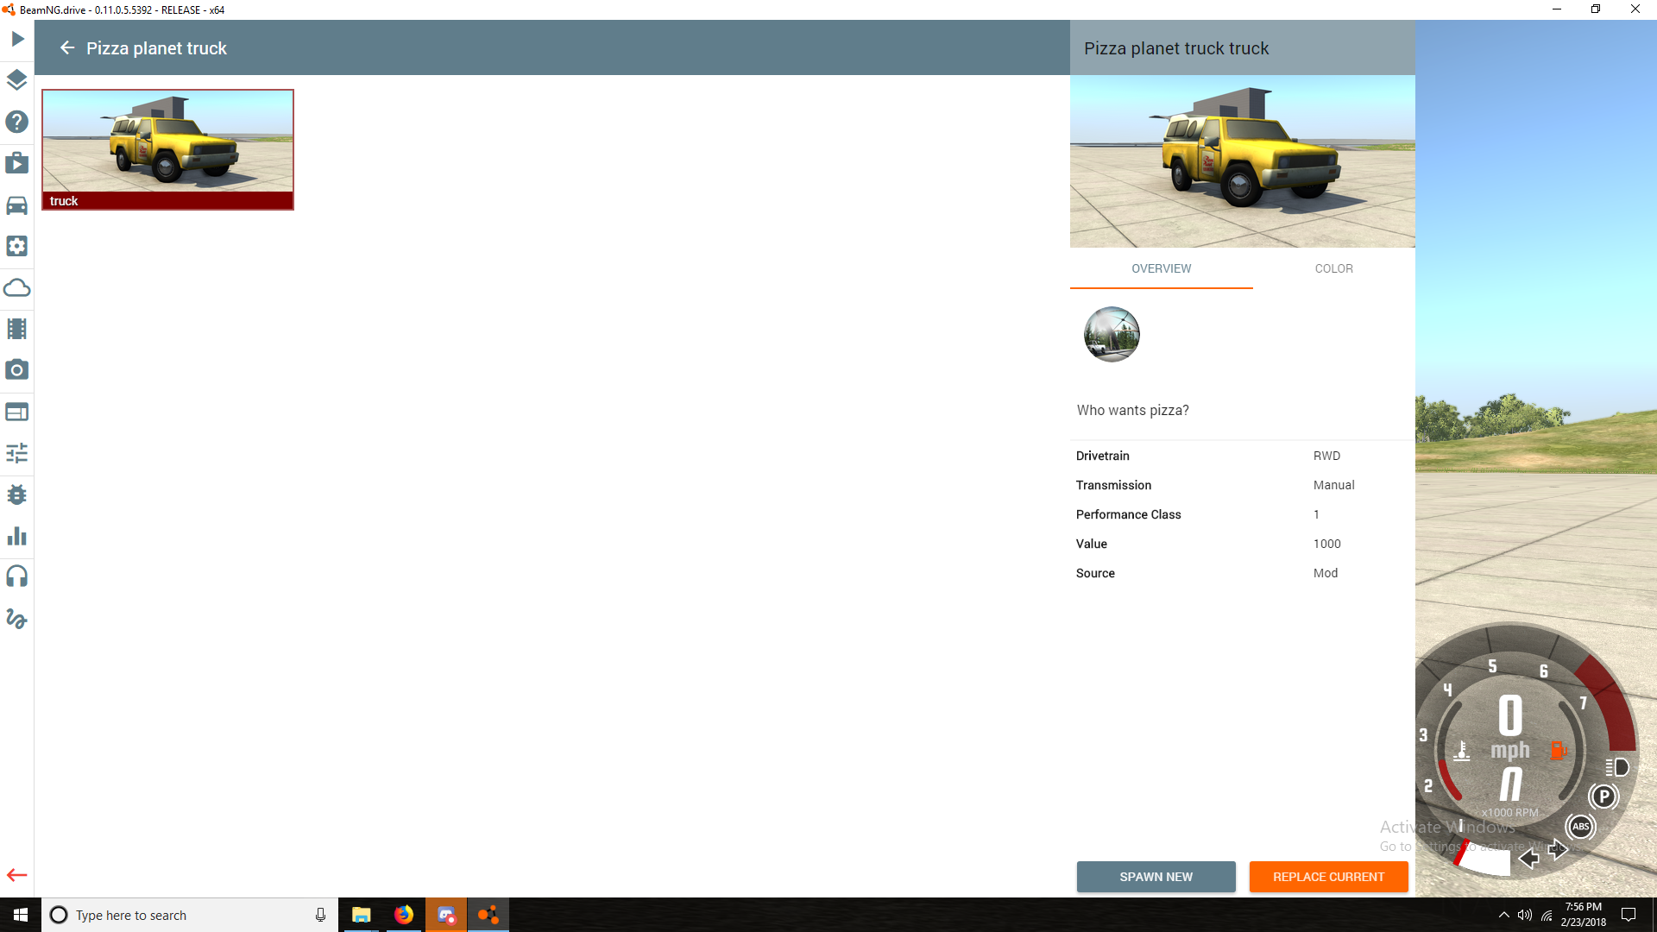The width and height of the screenshot is (1657, 932).
Task: Select the OVERVIEW tab
Action: 1161,268
